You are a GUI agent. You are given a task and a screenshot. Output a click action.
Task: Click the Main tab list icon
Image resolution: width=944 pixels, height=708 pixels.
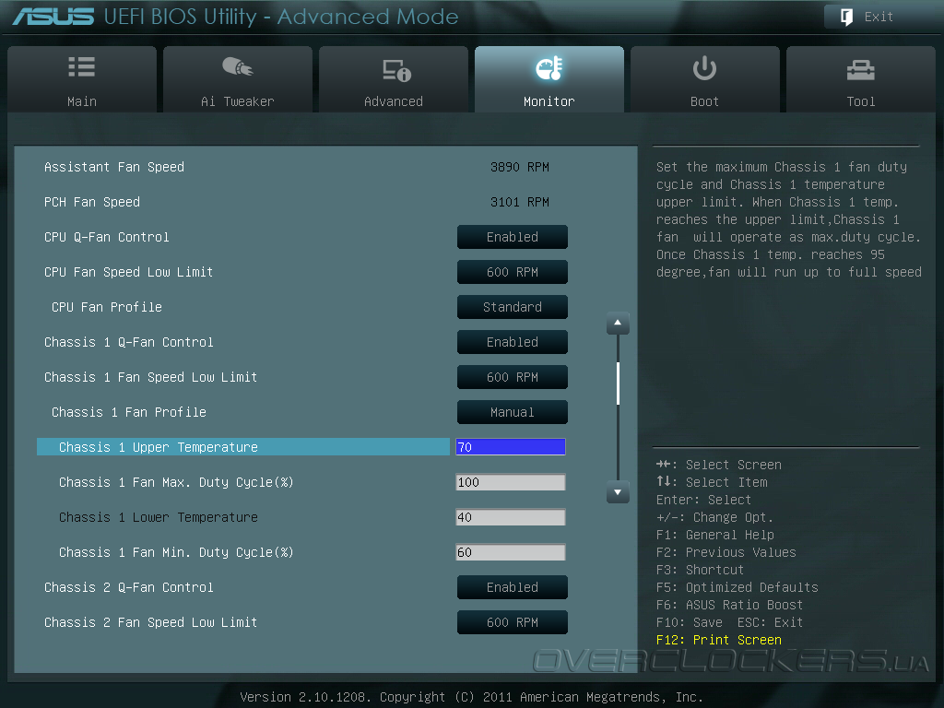(x=82, y=66)
